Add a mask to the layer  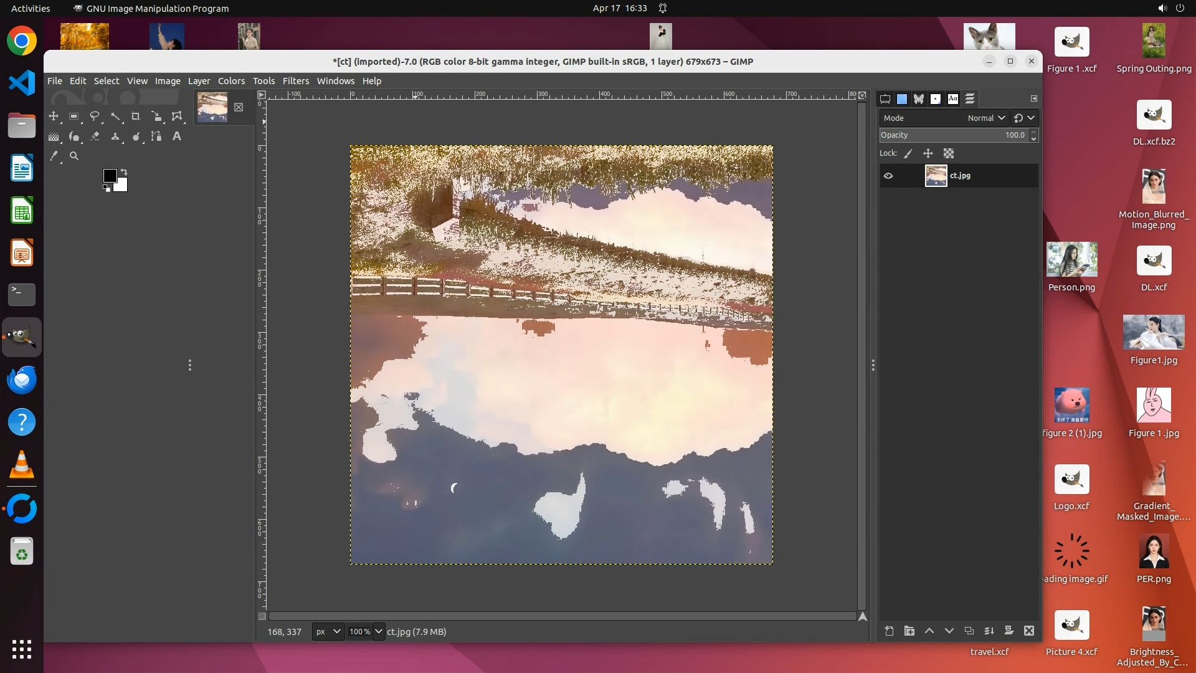click(x=1009, y=631)
